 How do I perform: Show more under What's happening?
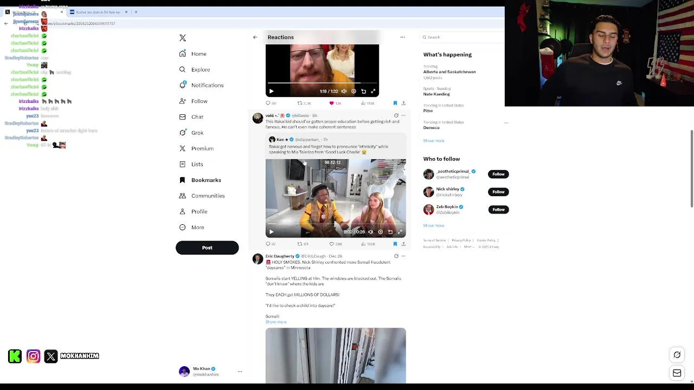click(x=434, y=141)
